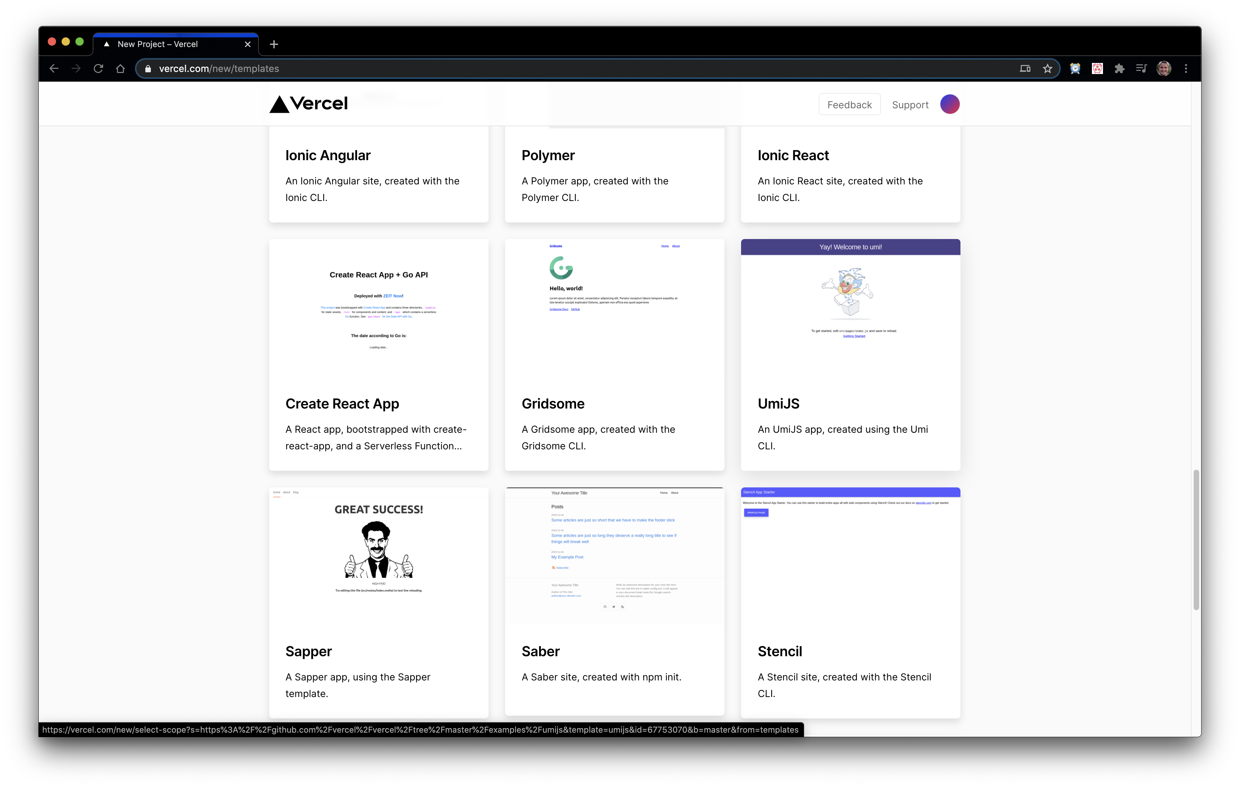This screenshot has height=788, width=1240.
Task: Open a new tab with the plus button
Action: (x=274, y=44)
